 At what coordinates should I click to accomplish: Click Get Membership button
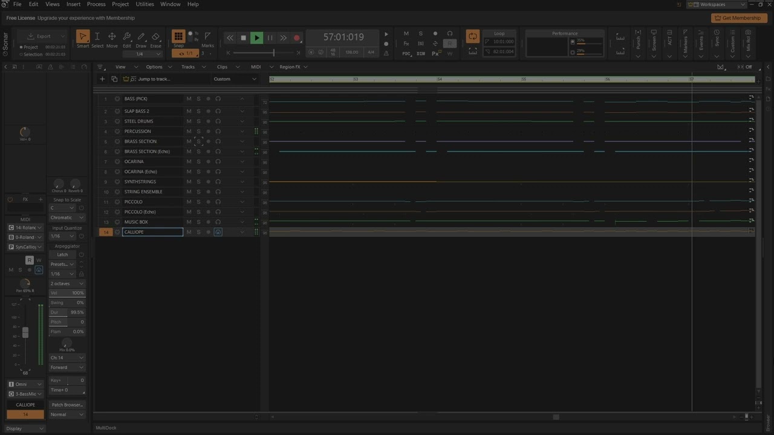tap(739, 18)
